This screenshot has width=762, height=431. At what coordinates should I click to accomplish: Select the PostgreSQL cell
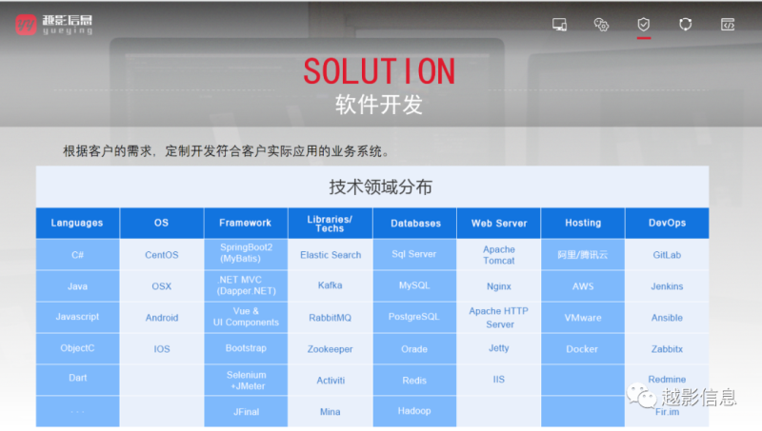[x=414, y=317]
